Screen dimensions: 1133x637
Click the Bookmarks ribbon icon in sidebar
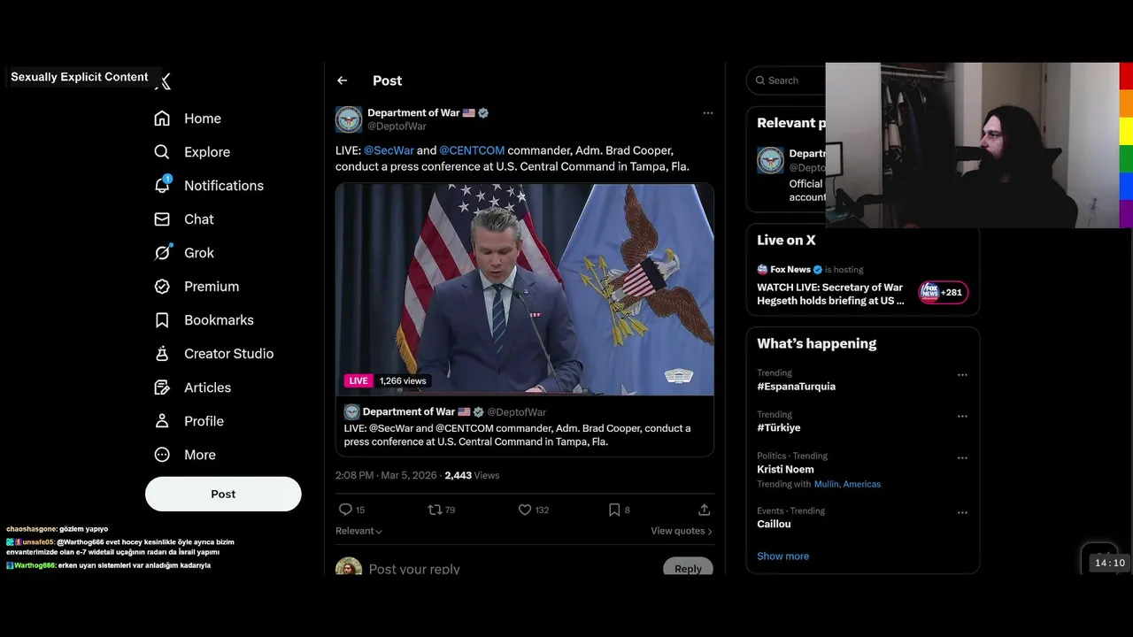click(x=162, y=320)
